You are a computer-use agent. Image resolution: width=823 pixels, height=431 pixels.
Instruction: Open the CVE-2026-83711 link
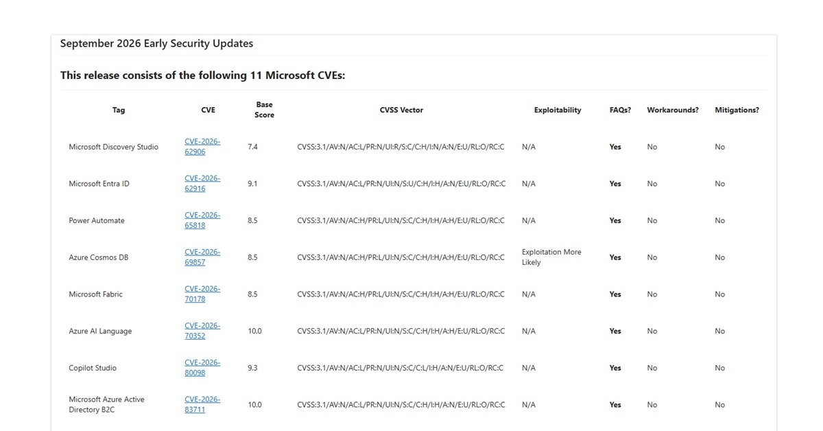202,404
